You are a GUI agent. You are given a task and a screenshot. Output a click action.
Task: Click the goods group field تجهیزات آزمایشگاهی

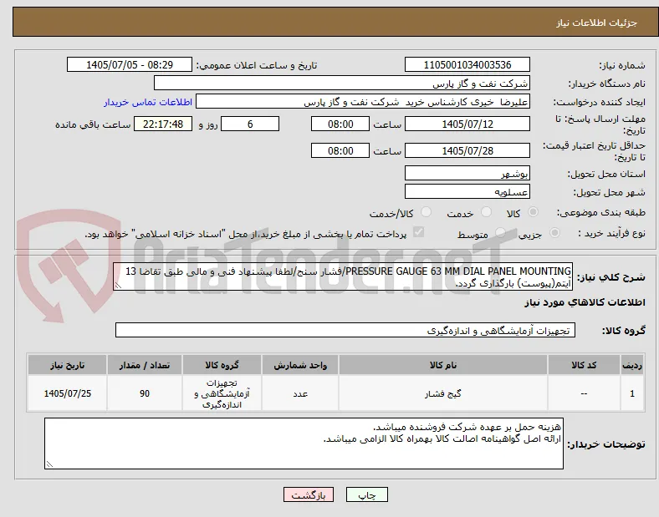pyautogui.click(x=345, y=330)
